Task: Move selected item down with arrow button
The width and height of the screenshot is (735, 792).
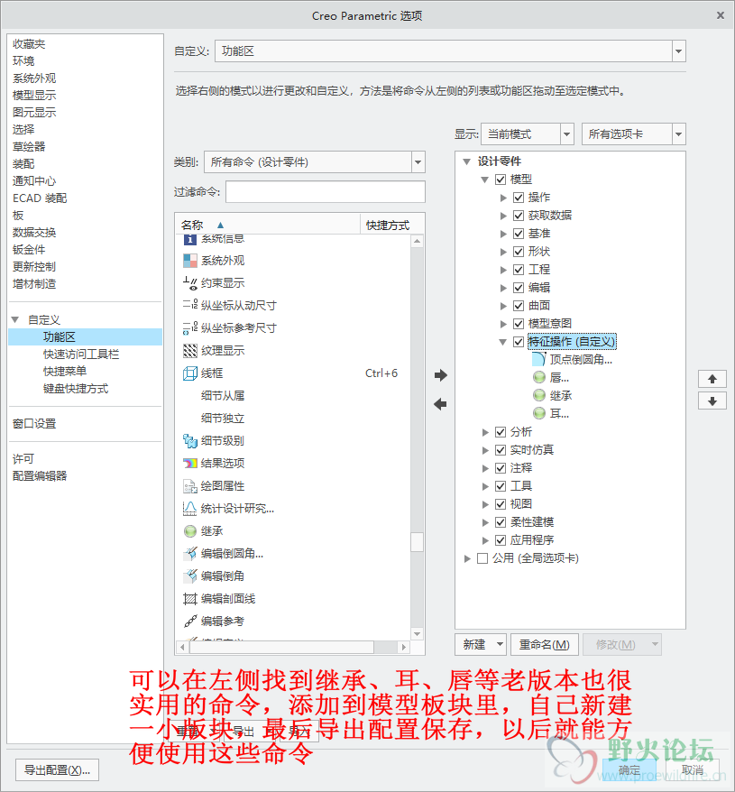Action: tap(712, 401)
